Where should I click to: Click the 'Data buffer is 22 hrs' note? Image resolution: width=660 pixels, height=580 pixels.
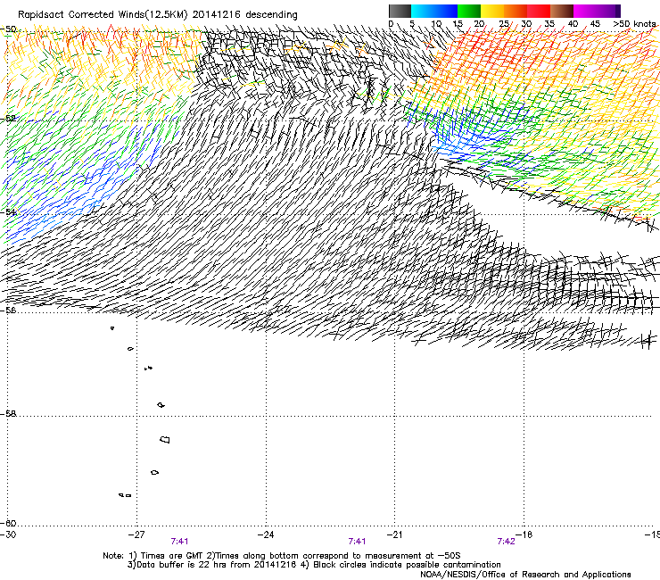(x=314, y=565)
